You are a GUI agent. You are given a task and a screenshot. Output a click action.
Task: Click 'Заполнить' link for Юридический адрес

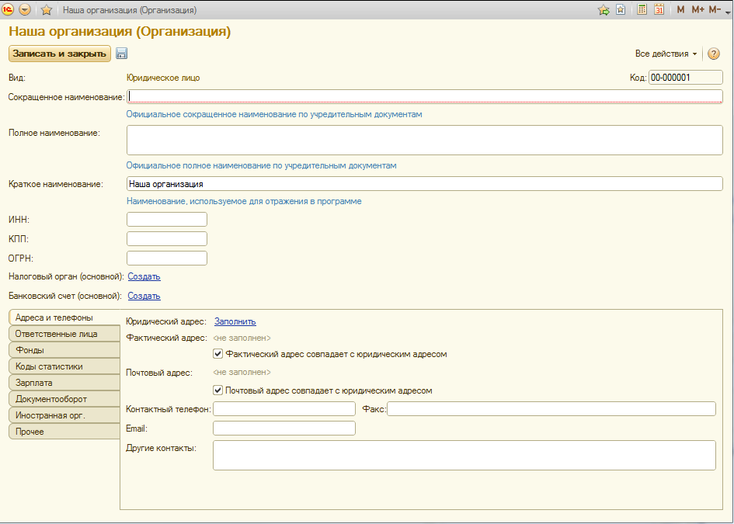coord(235,321)
